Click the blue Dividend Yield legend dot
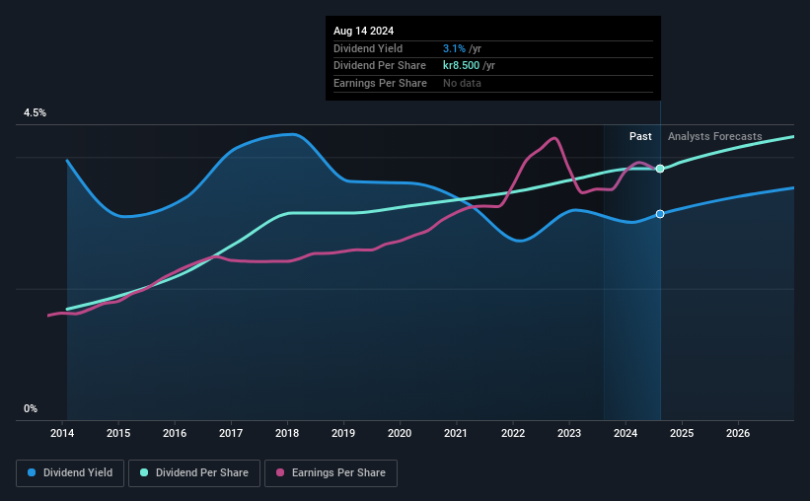Screen dimensions: 810x501 pos(32,472)
